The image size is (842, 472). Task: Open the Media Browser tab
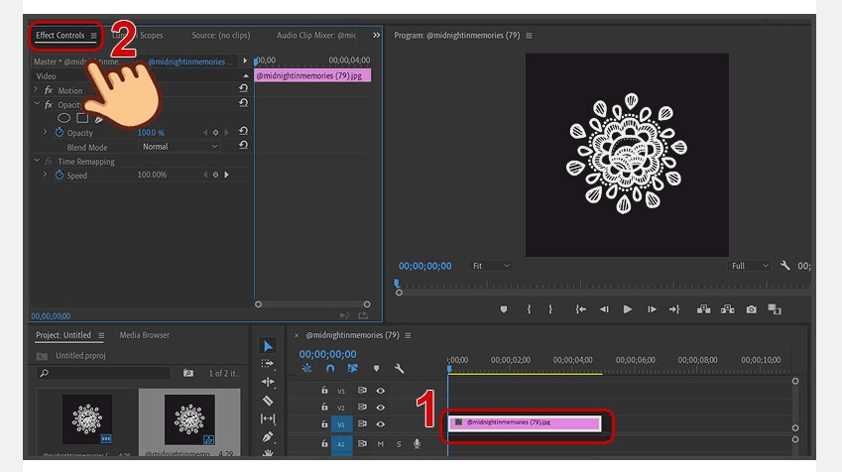145,334
